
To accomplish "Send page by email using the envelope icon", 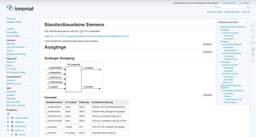I will [x=253, y=43].
